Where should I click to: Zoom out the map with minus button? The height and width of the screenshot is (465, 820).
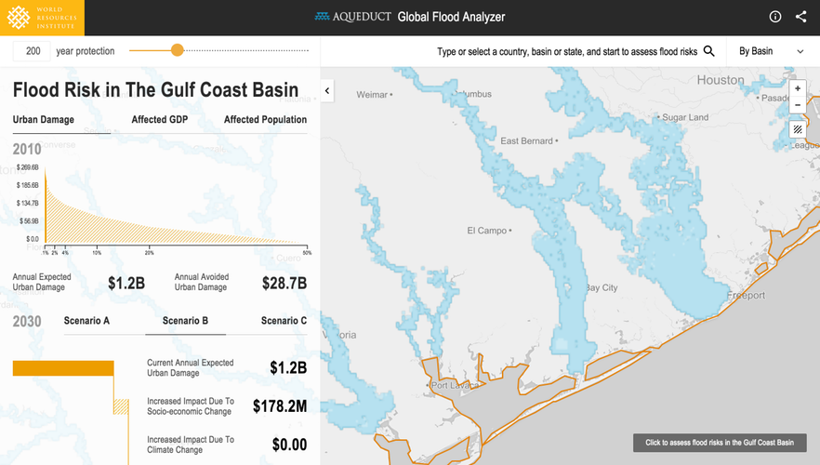[x=798, y=105]
